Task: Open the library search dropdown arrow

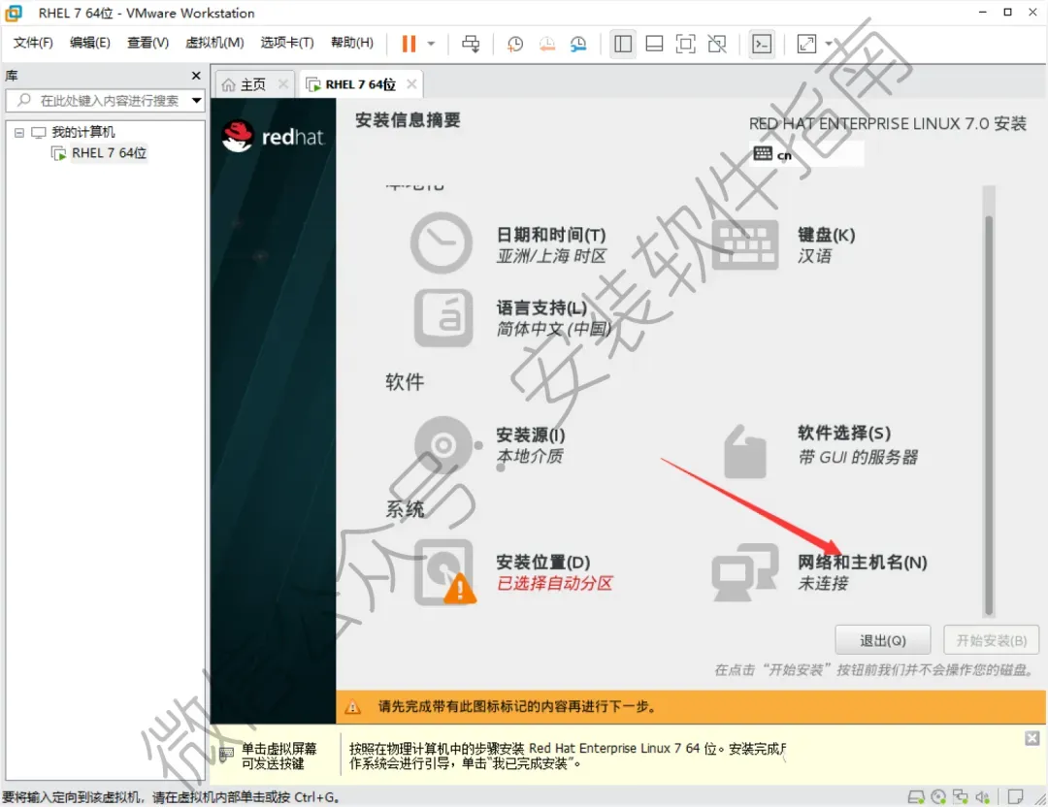Action: click(196, 101)
